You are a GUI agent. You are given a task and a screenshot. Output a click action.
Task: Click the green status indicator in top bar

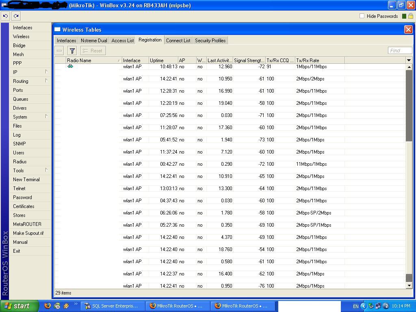(x=404, y=16)
